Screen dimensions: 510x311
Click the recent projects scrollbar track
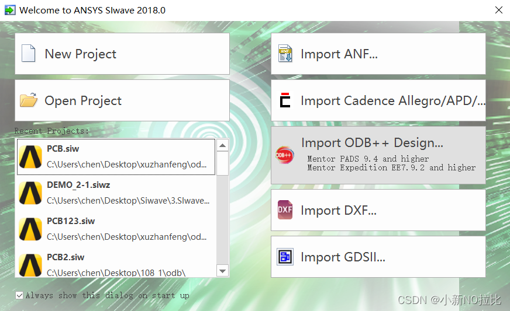click(222, 220)
